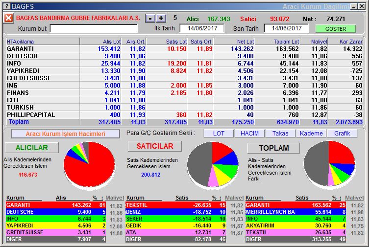Select green SEKER row in sellers list
The width and height of the screenshot is (369, 247).
pos(176,219)
